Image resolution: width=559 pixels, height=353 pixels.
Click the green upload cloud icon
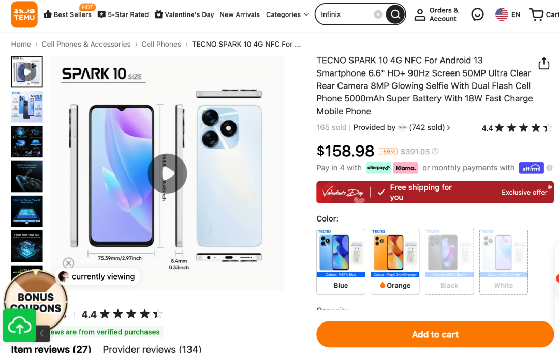(x=19, y=327)
